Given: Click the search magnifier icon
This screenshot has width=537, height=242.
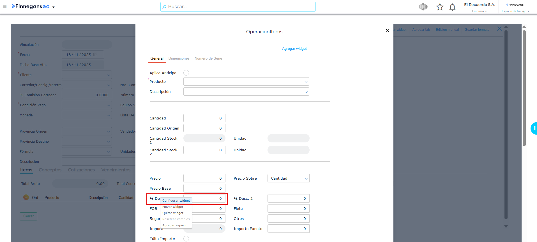Looking at the screenshot, I should (164, 7).
